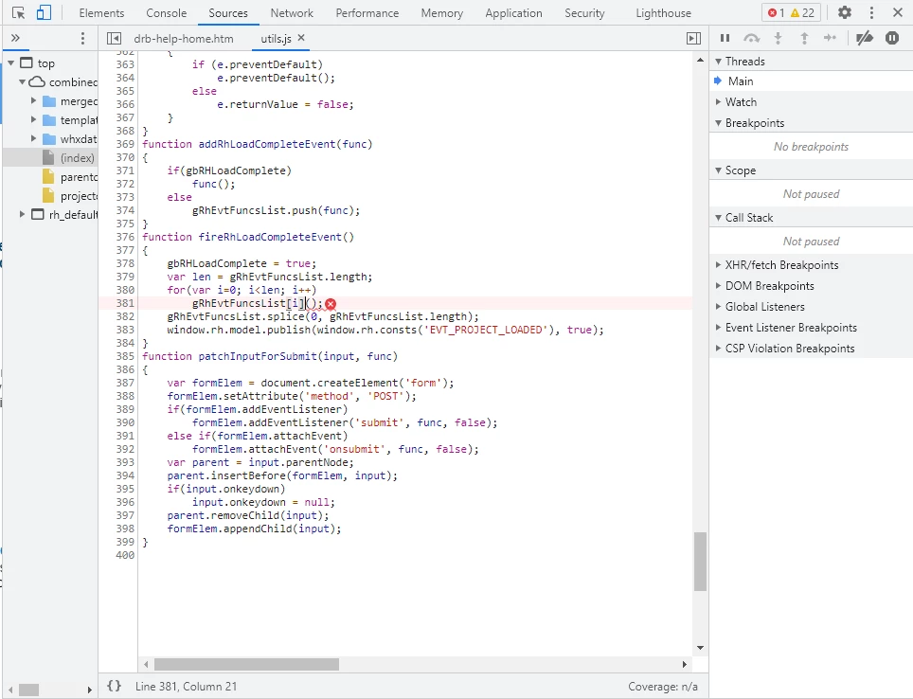Viewport: 913px width, 699px height.
Task: Open the DevTools three-dot customize menu
Action: (x=871, y=13)
